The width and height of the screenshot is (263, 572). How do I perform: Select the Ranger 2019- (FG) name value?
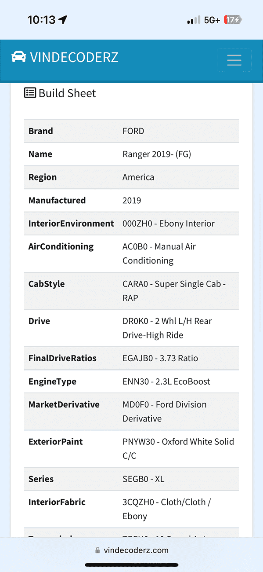(157, 154)
